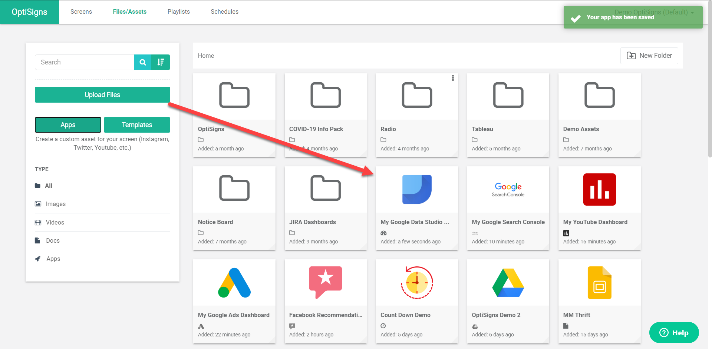Click the MM Thrift title

tap(576, 315)
